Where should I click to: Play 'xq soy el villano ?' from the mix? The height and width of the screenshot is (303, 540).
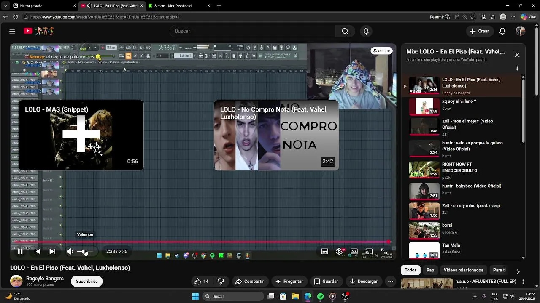[x=462, y=106]
